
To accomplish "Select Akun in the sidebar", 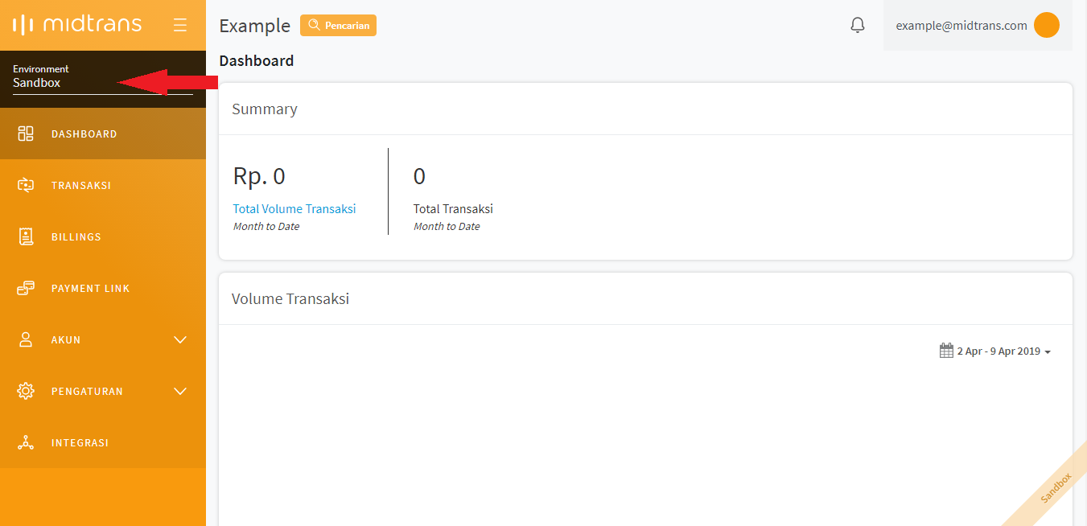I will 103,339.
